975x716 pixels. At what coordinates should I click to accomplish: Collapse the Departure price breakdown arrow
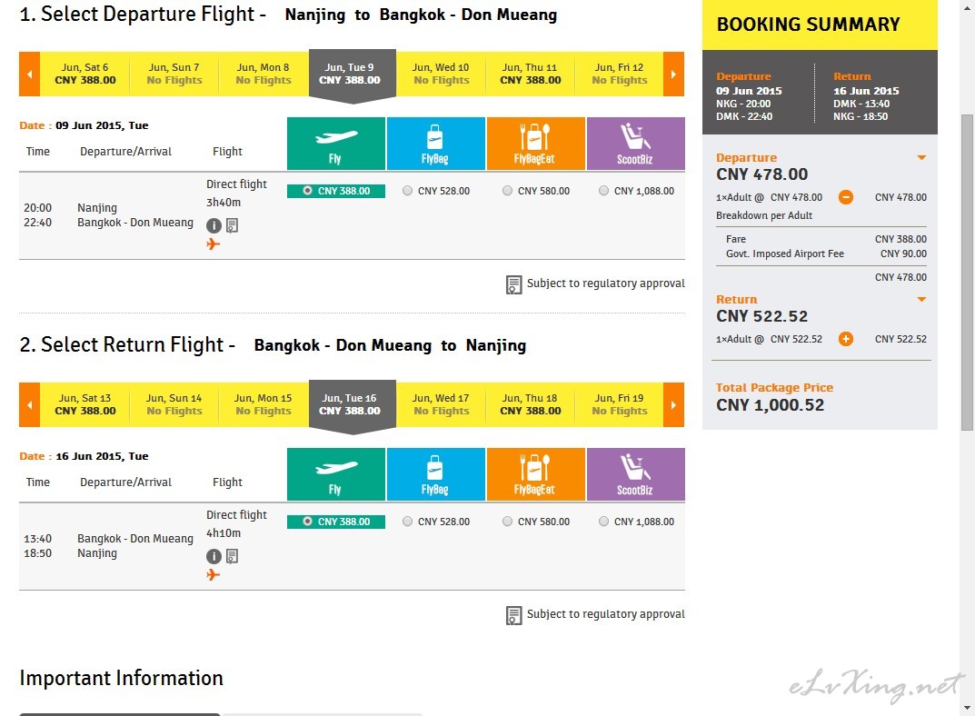click(921, 157)
